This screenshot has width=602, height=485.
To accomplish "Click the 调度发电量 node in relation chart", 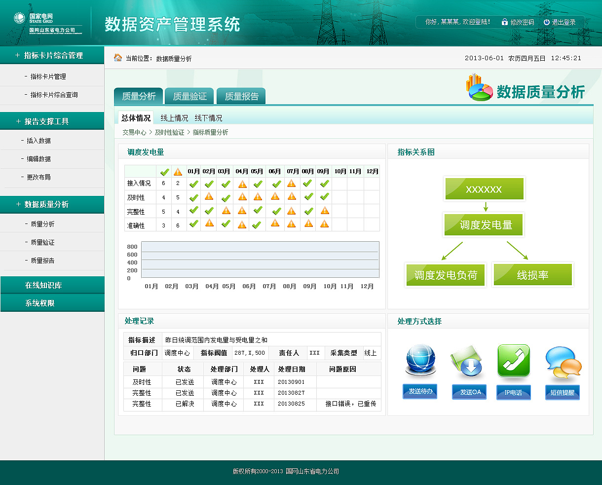I will pyautogui.click(x=484, y=224).
